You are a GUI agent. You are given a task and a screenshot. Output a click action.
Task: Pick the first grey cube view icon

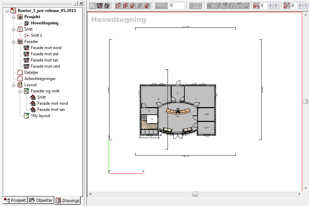[210, 5]
